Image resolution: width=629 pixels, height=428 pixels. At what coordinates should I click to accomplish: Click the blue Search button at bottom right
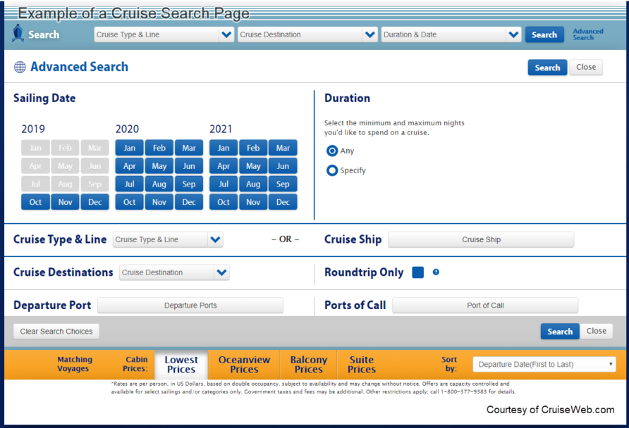(x=559, y=331)
